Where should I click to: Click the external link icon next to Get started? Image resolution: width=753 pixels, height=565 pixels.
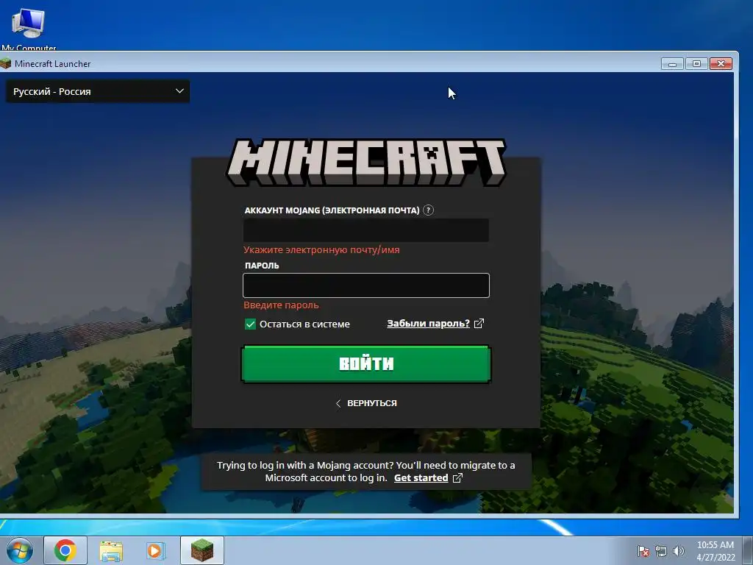click(457, 477)
